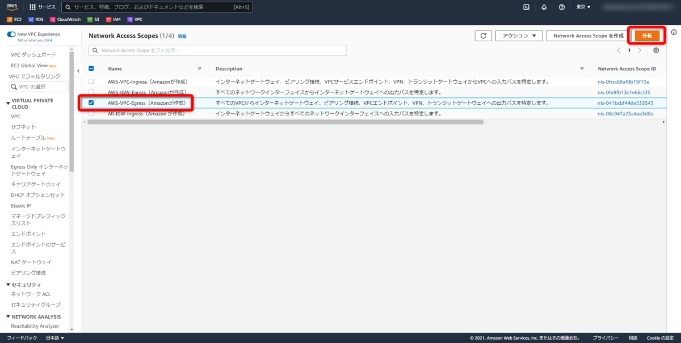Sort by Description column arrow
Viewport: 681px width, 343px height.
582,68
